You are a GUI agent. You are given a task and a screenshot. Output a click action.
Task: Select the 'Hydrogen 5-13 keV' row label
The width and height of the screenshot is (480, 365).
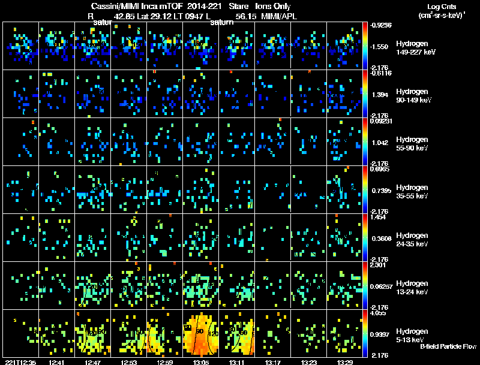[x=412, y=336]
